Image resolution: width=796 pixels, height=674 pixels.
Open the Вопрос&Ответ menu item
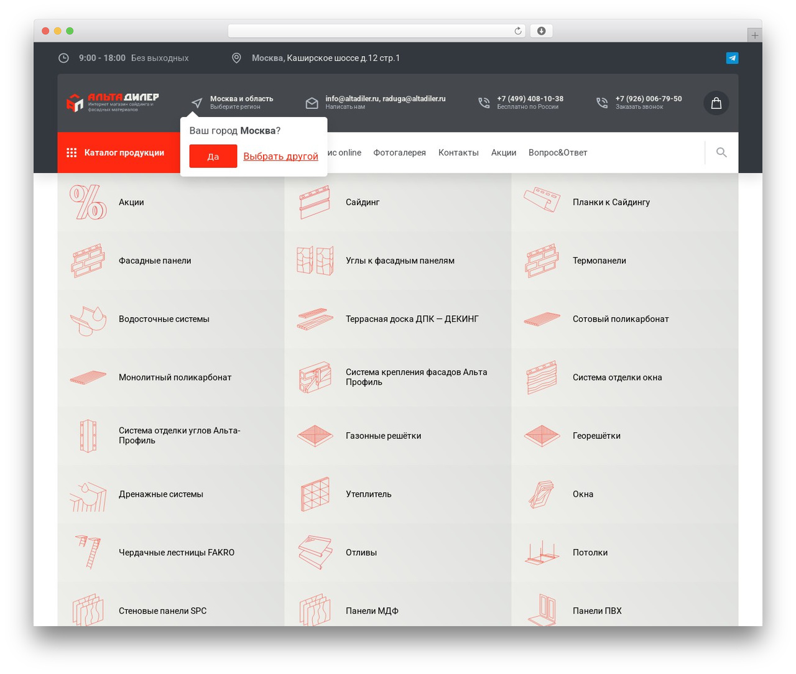pyautogui.click(x=558, y=152)
